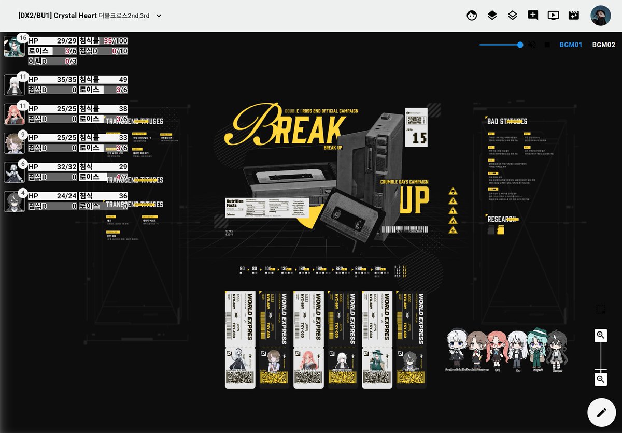This screenshot has height=433, width=622.
Task: Switch to the BGM01 tab
Action: [571, 45]
